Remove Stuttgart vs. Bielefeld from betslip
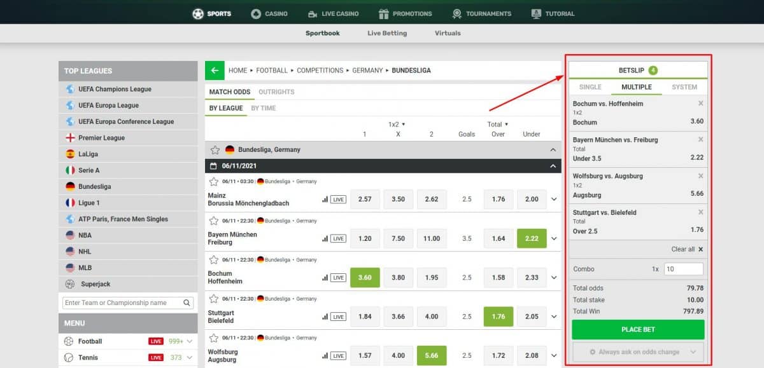 pyautogui.click(x=701, y=212)
